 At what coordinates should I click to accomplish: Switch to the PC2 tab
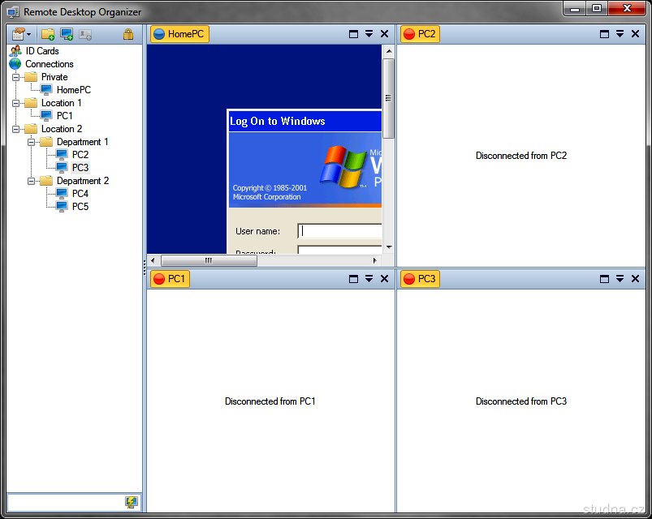point(420,34)
